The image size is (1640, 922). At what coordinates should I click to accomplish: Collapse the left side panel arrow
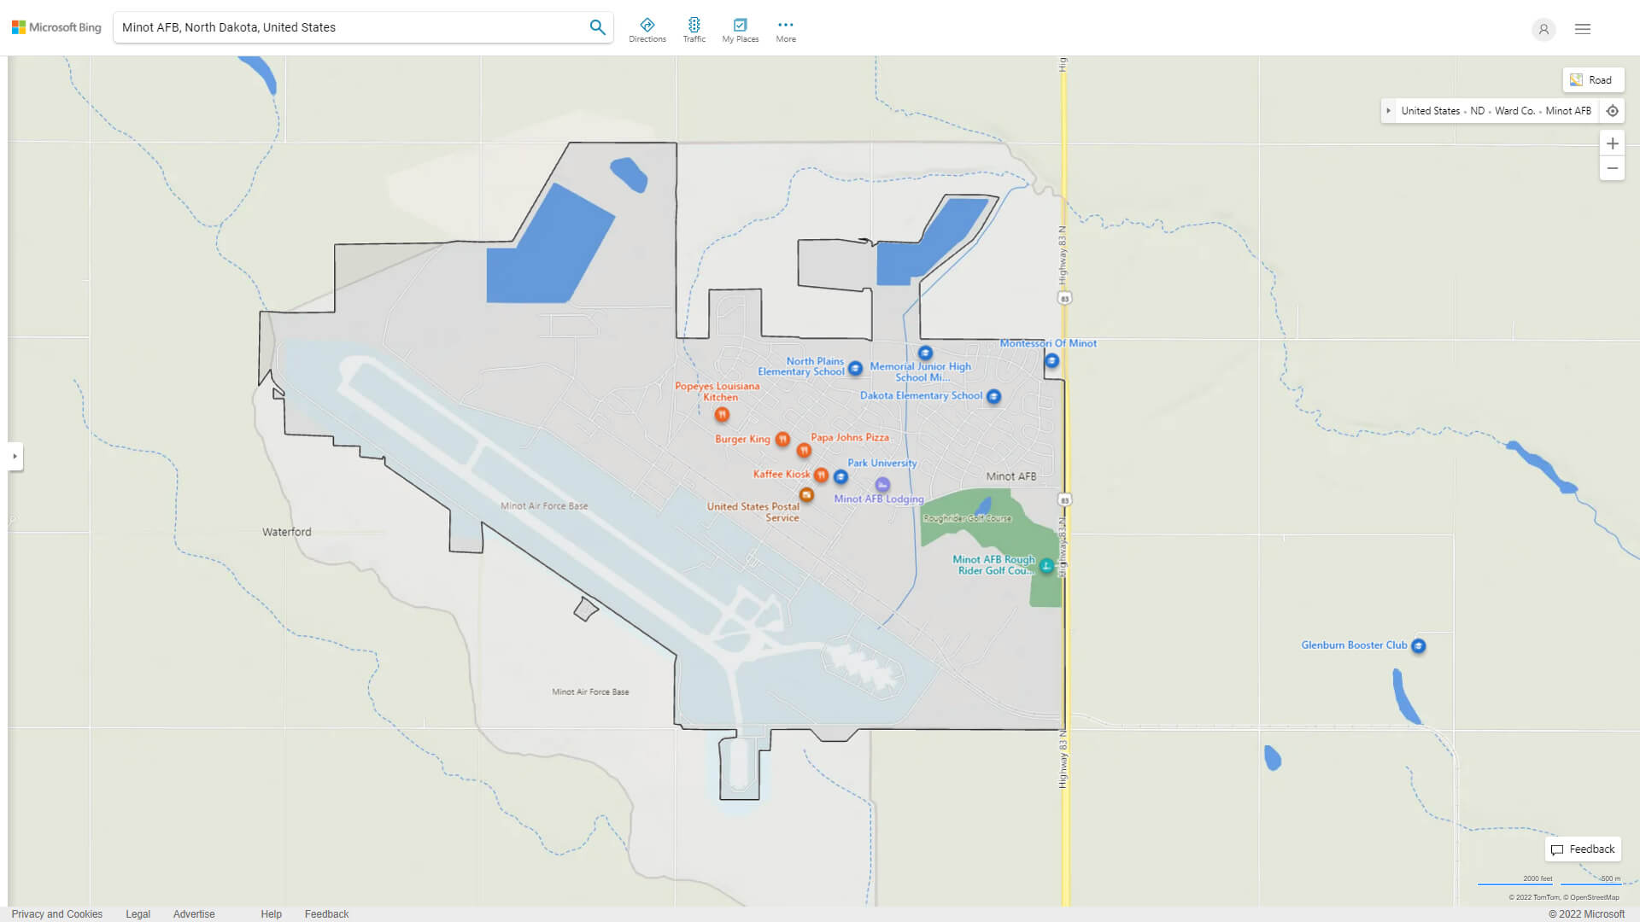click(14, 457)
